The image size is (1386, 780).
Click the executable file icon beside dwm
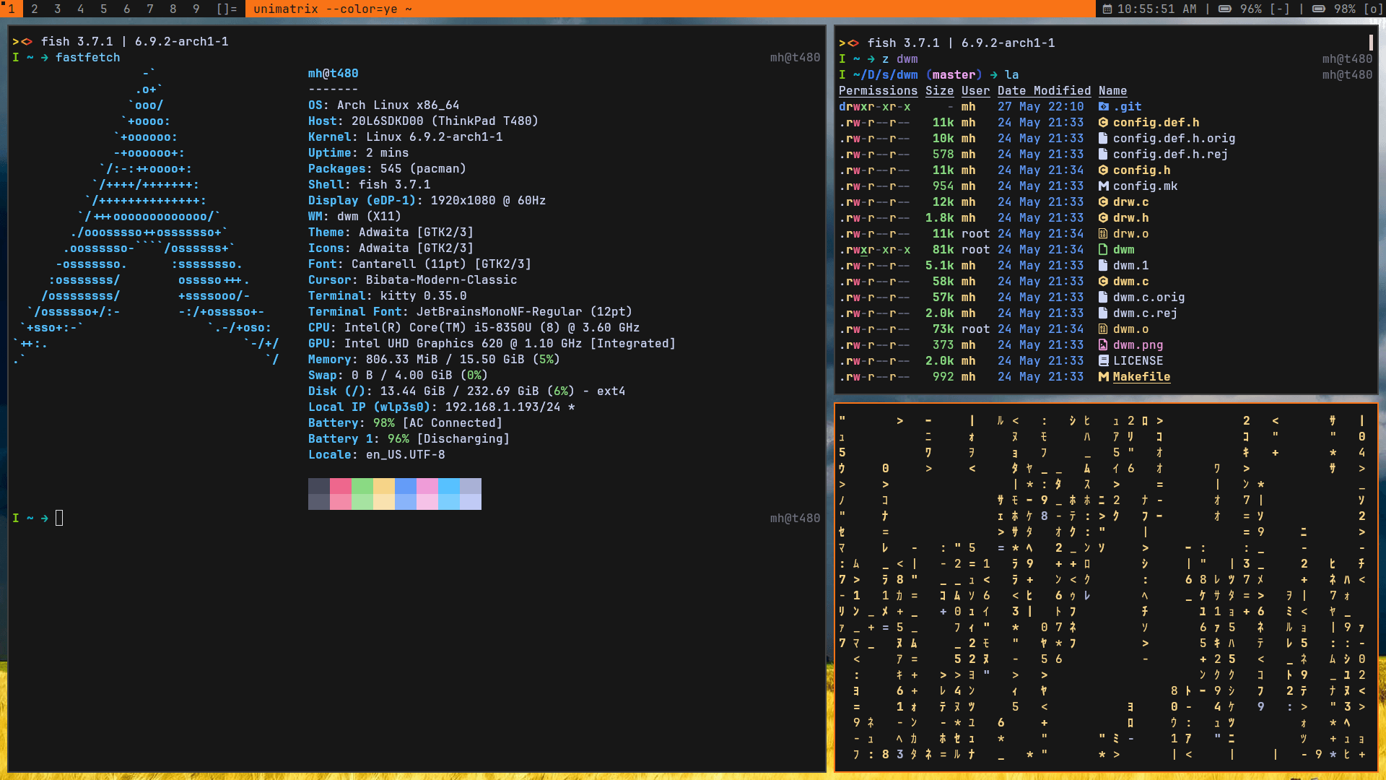click(1103, 250)
